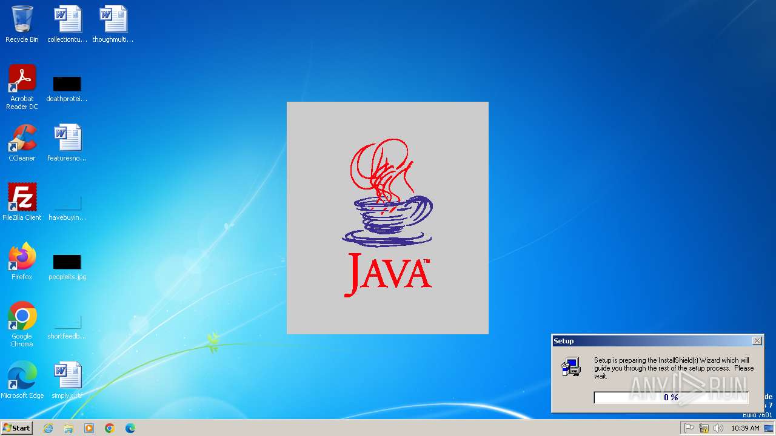Open the Action Center flag tray icon

689,428
